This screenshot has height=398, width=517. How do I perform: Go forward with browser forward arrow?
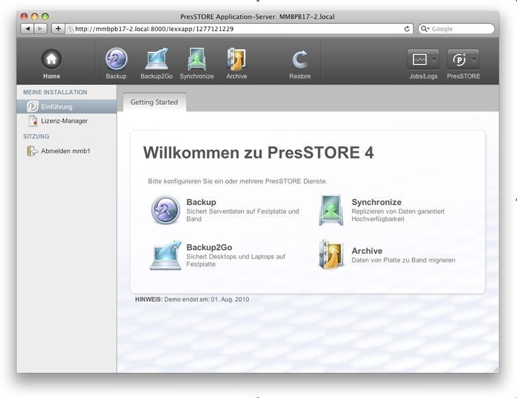[x=40, y=29]
